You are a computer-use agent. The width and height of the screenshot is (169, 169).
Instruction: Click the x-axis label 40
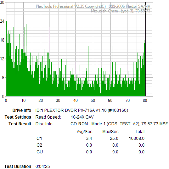[75, 100]
